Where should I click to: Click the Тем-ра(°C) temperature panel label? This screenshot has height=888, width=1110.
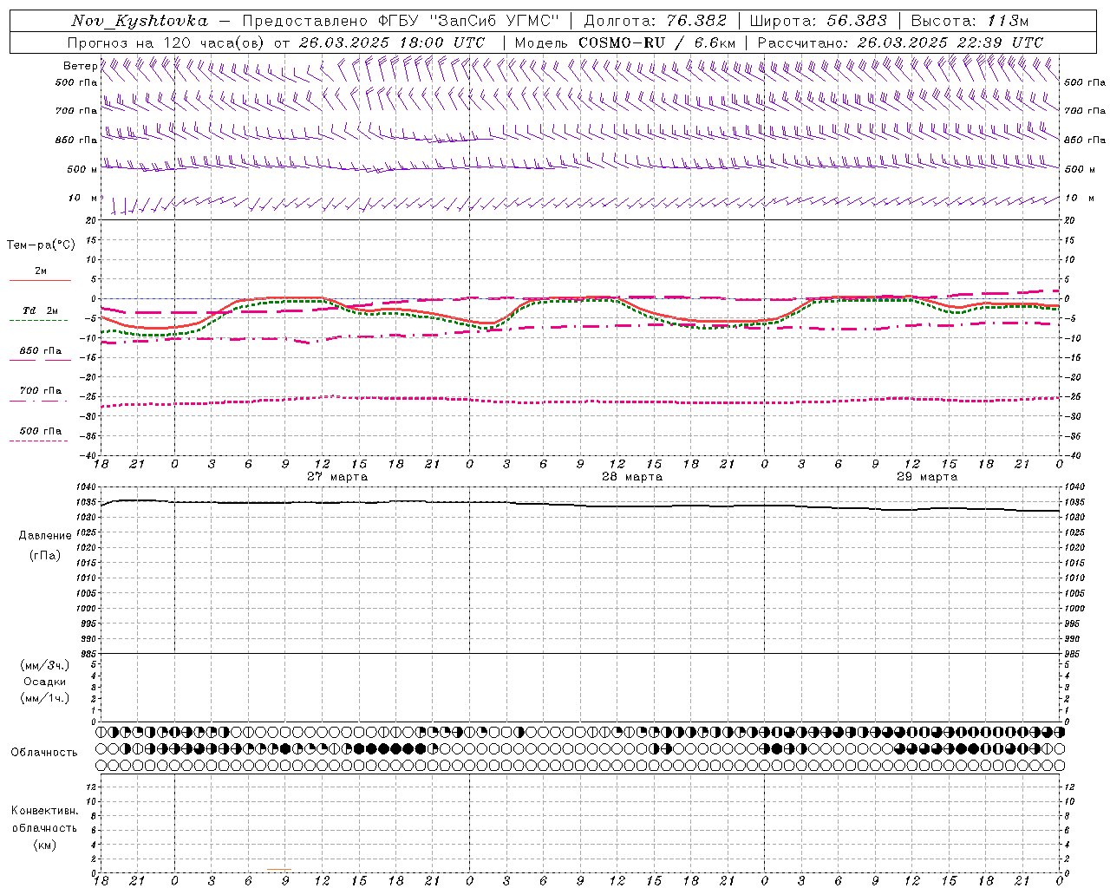(x=41, y=245)
